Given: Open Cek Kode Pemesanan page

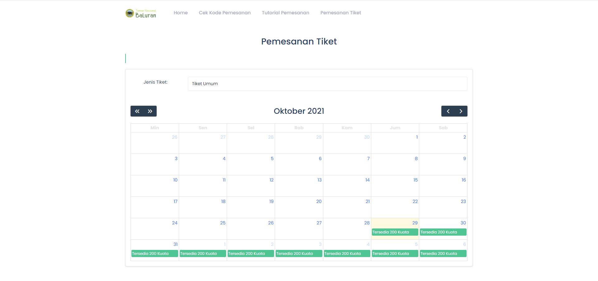Looking at the screenshot, I should click(225, 13).
